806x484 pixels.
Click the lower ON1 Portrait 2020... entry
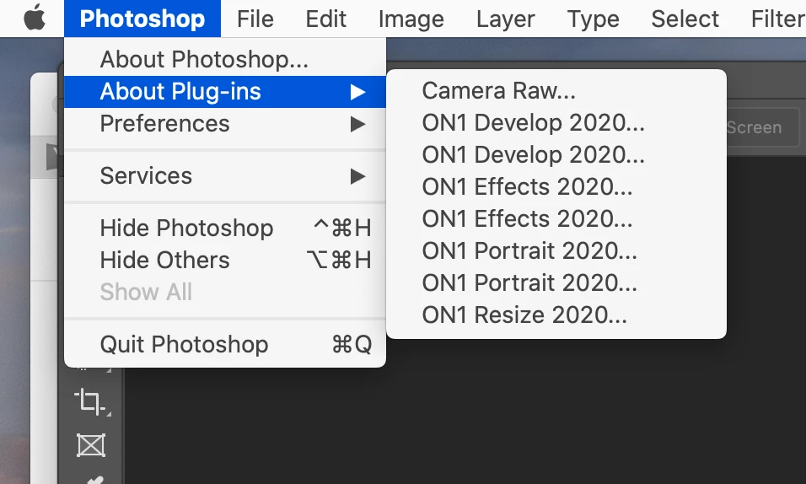pos(556,282)
